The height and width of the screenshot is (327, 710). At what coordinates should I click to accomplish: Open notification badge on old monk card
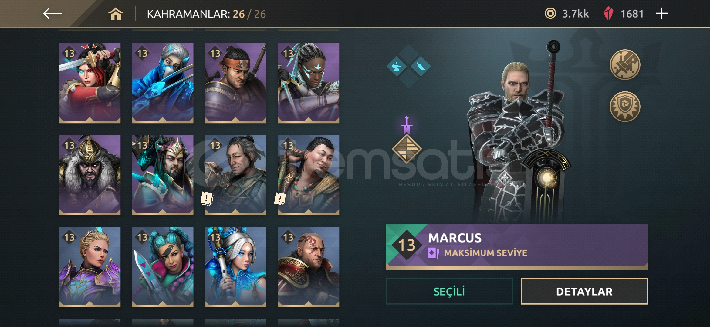(x=207, y=199)
